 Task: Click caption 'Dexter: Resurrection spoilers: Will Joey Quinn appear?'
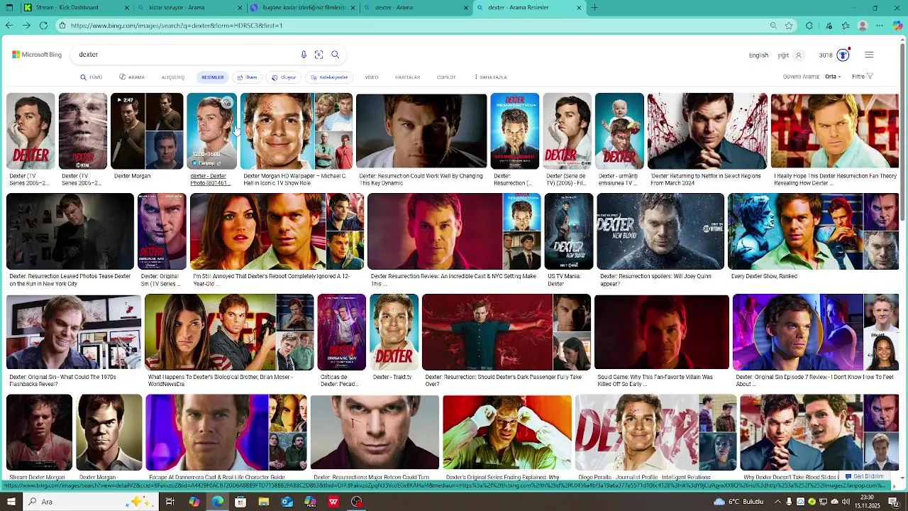click(x=655, y=280)
